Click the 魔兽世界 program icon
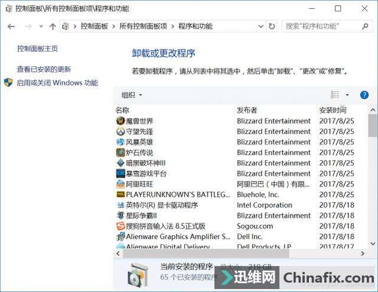Viewport: 378px width, 292px height. [x=120, y=121]
